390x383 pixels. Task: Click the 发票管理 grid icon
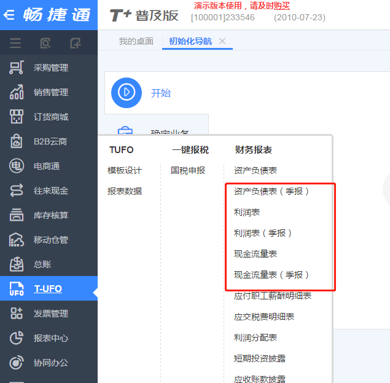tap(17, 314)
